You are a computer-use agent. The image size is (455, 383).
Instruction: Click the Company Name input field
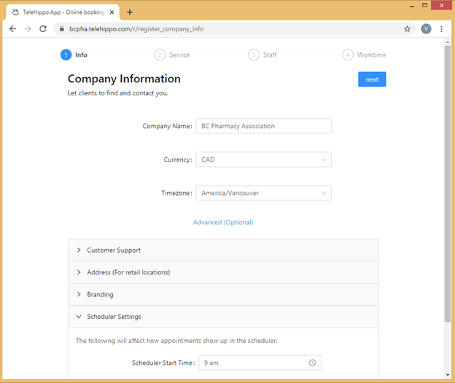[x=263, y=126]
